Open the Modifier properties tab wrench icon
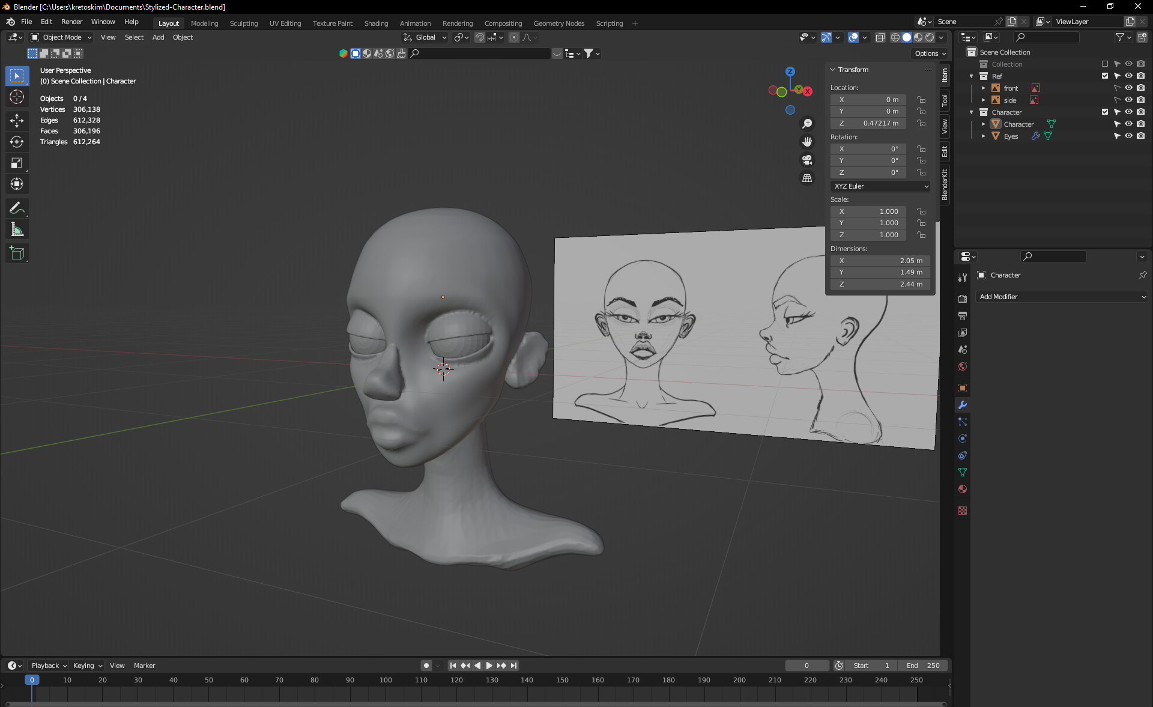Viewport: 1153px width, 707px height. [x=963, y=405]
